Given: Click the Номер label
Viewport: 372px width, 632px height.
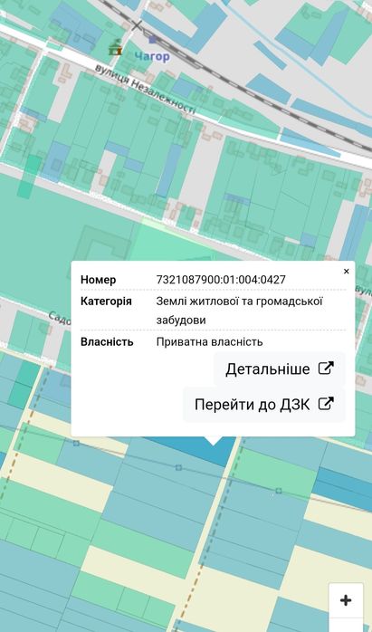Looking at the screenshot, I should (x=98, y=279).
